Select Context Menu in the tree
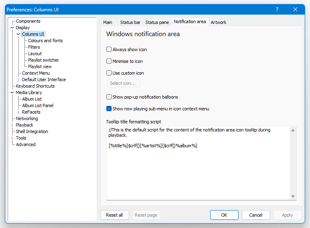This screenshot has height=228, width=310. [36, 73]
